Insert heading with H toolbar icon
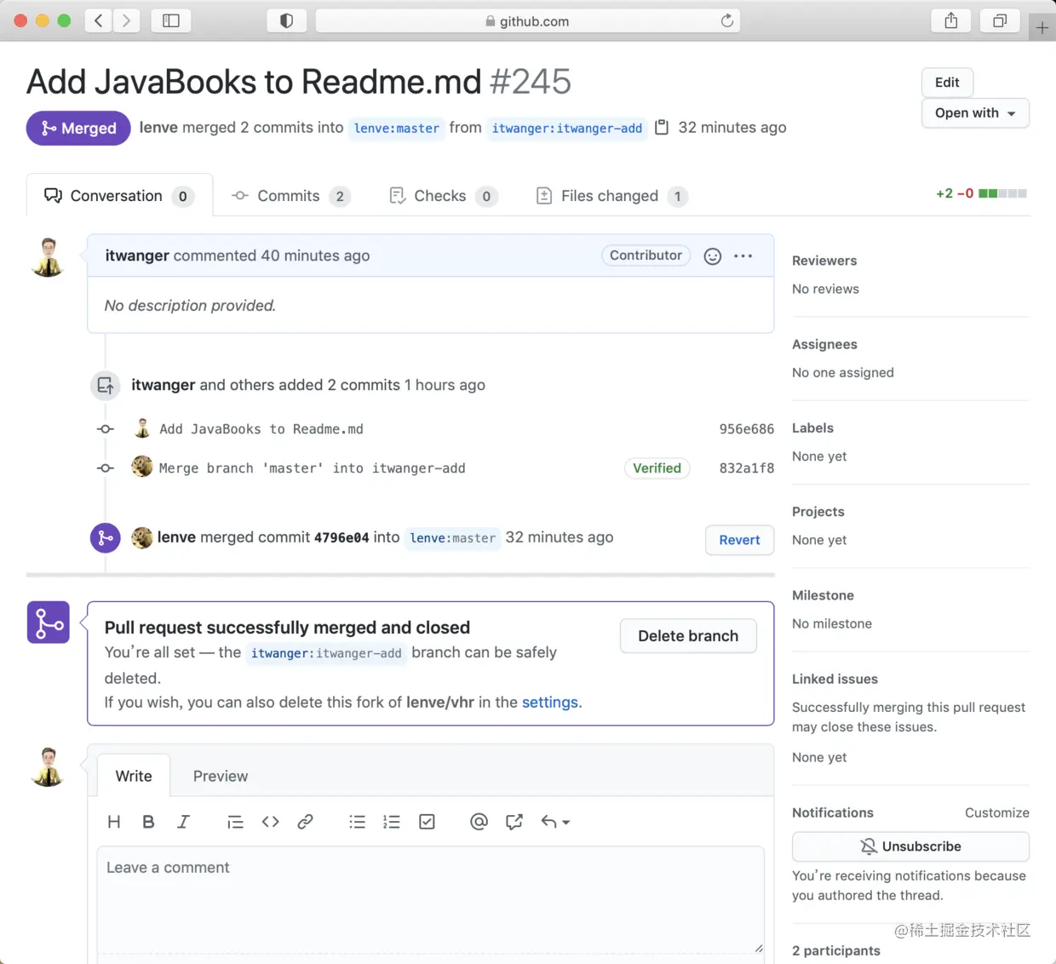1056x964 pixels. 114,822
